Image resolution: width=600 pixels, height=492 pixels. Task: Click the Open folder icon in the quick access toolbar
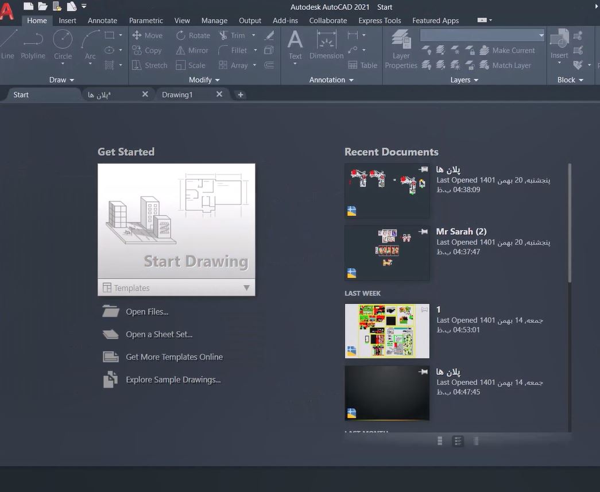pyautogui.click(x=42, y=6)
